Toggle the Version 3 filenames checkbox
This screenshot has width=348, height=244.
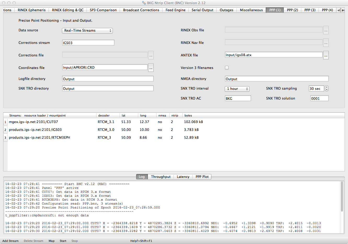tap(227, 68)
